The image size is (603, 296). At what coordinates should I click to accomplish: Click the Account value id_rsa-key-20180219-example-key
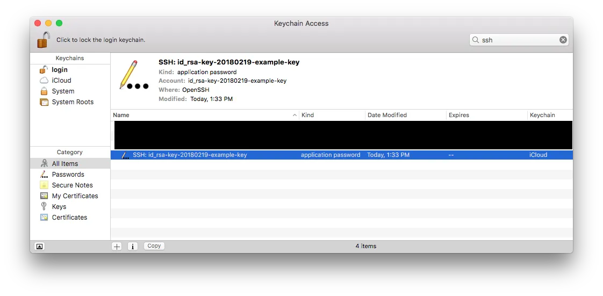[238, 81]
